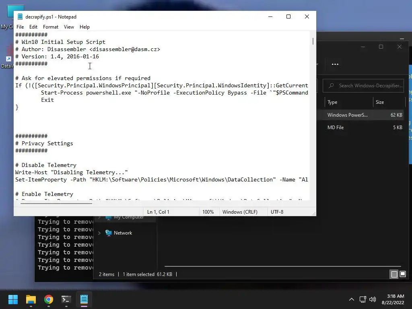
Task: Open the See more dots in File Explorer
Action: [x=335, y=64]
